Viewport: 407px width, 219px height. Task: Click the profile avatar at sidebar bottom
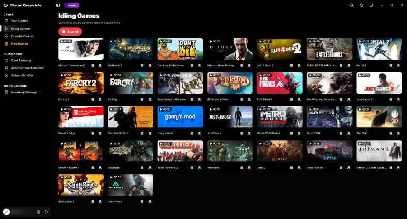[x=7, y=212]
